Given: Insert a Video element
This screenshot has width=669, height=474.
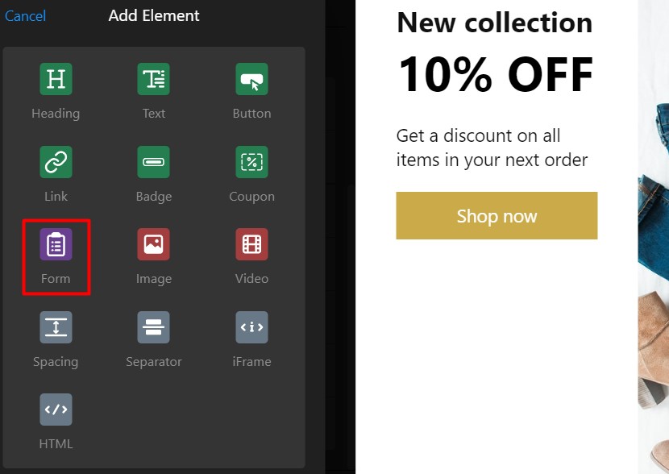Looking at the screenshot, I should 251,257.
